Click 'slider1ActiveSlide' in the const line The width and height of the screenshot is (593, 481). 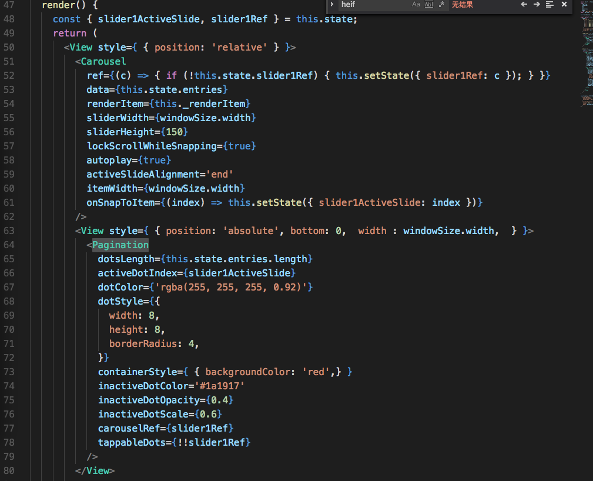(x=149, y=19)
